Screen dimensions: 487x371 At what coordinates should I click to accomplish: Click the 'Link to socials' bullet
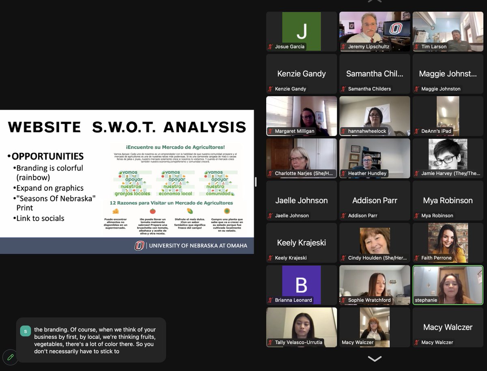coord(39,218)
